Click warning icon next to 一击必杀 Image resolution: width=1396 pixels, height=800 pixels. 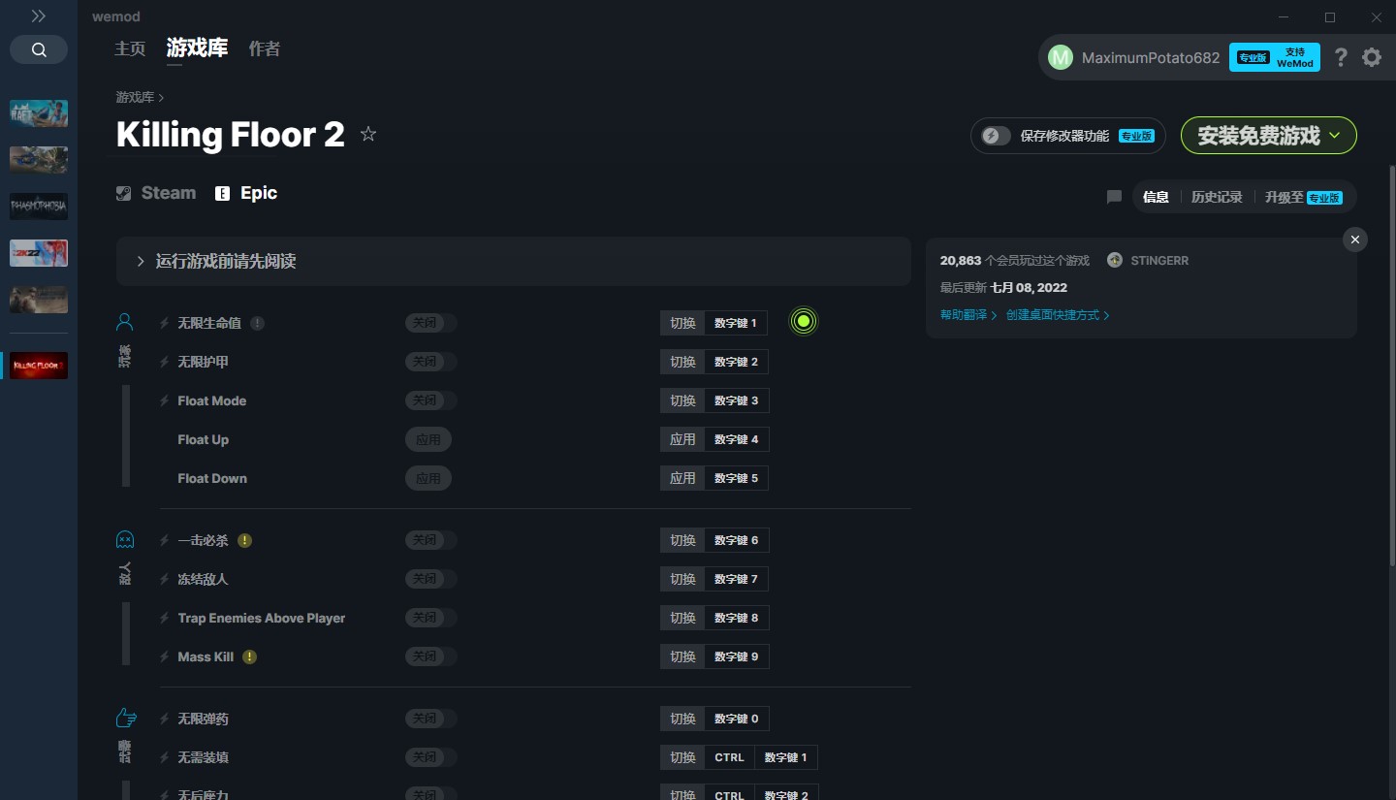[244, 540]
